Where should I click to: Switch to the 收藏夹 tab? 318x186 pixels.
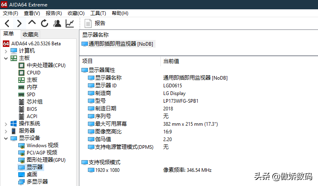[30, 34]
